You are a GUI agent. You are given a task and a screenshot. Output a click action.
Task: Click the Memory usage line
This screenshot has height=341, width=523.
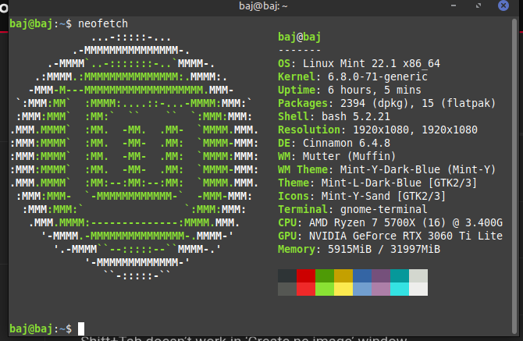pyautogui.click(x=359, y=249)
